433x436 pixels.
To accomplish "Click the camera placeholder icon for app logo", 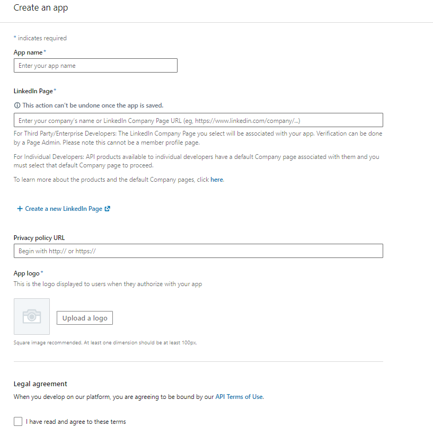I will tap(31, 315).
